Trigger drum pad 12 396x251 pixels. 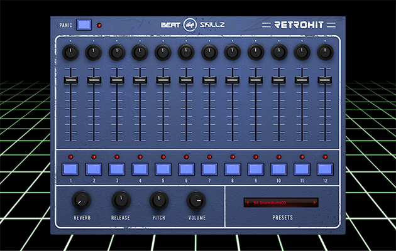(325, 169)
